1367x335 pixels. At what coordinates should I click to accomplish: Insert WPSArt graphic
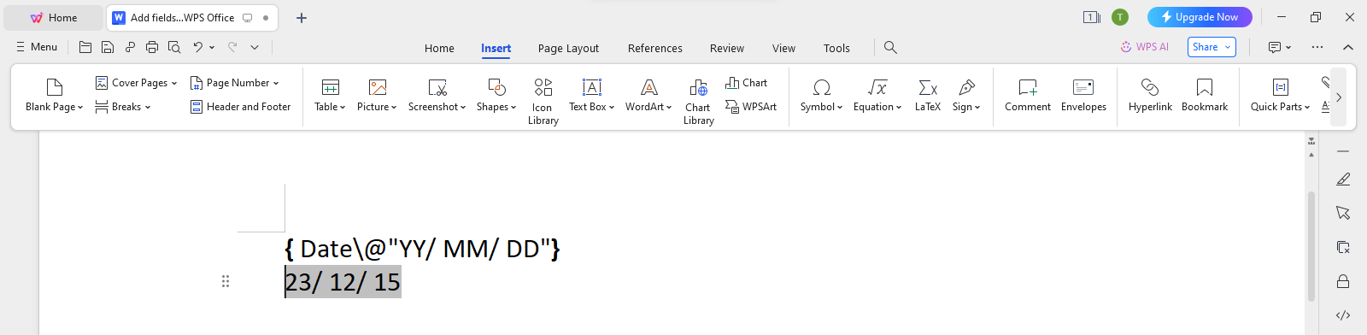click(x=751, y=107)
